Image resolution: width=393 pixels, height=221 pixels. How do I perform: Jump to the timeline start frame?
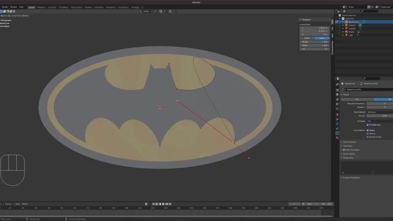[x=154, y=204]
